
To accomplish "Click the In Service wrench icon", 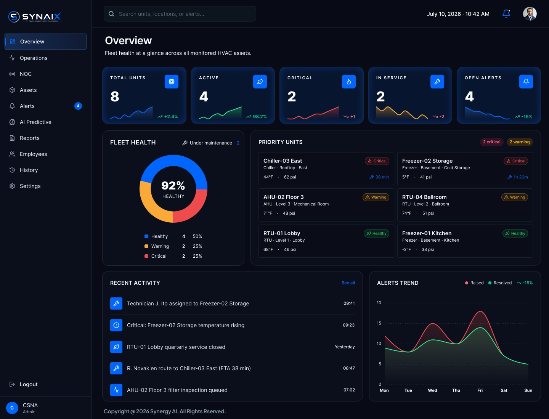I will [437, 82].
